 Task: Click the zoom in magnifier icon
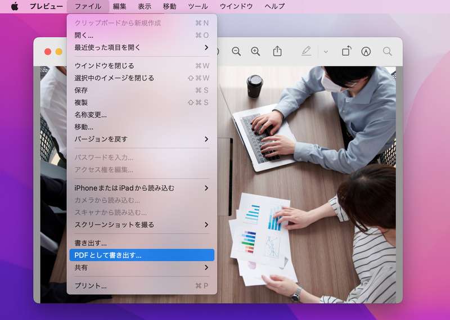click(x=255, y=51)
